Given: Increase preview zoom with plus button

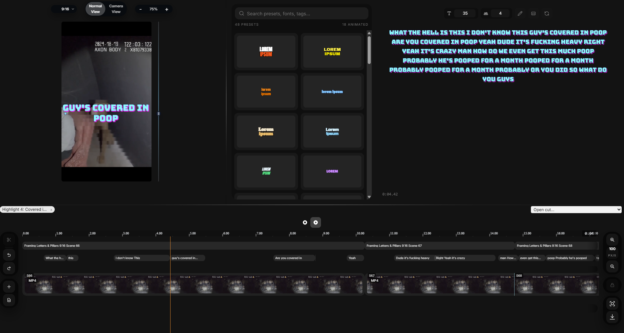Looking at the screenshot, I should (x=167, y=9).
